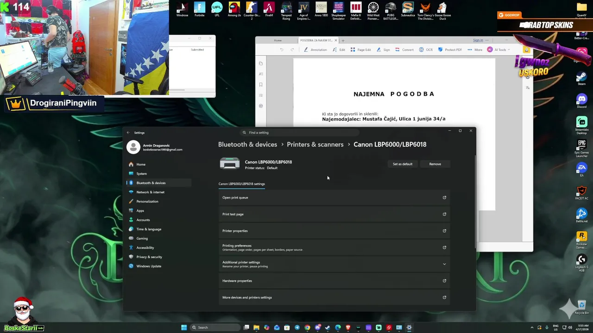Open More devices and printers settings
The width and height of the screenshot is (593, 333).
point(334,297)
